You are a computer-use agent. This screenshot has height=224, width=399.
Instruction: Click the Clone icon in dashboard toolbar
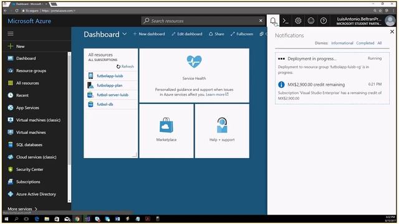point(262,34)
